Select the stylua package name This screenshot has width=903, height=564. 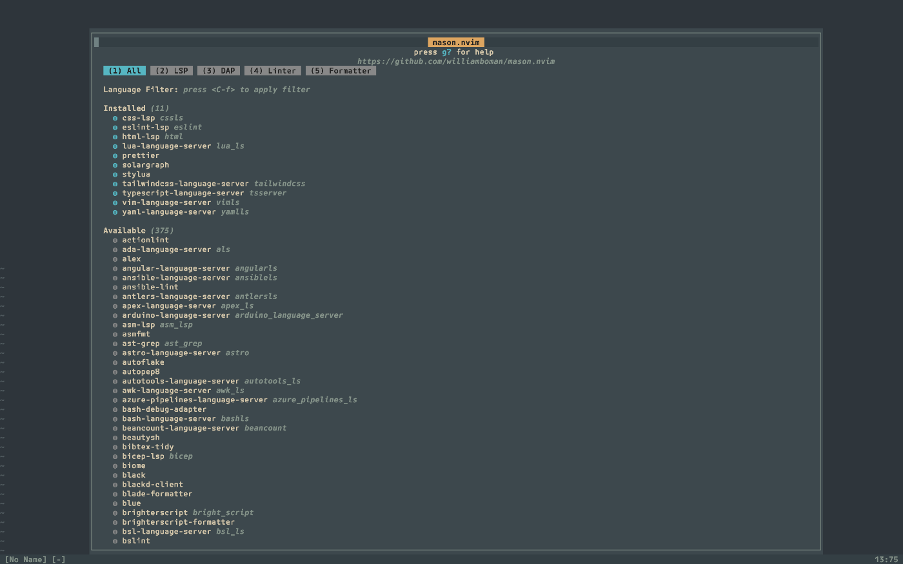[136, 174]
